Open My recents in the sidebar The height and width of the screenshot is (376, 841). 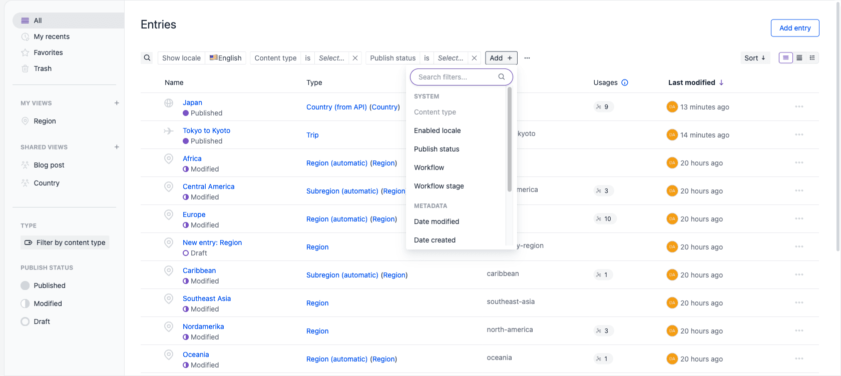point(69,36)
